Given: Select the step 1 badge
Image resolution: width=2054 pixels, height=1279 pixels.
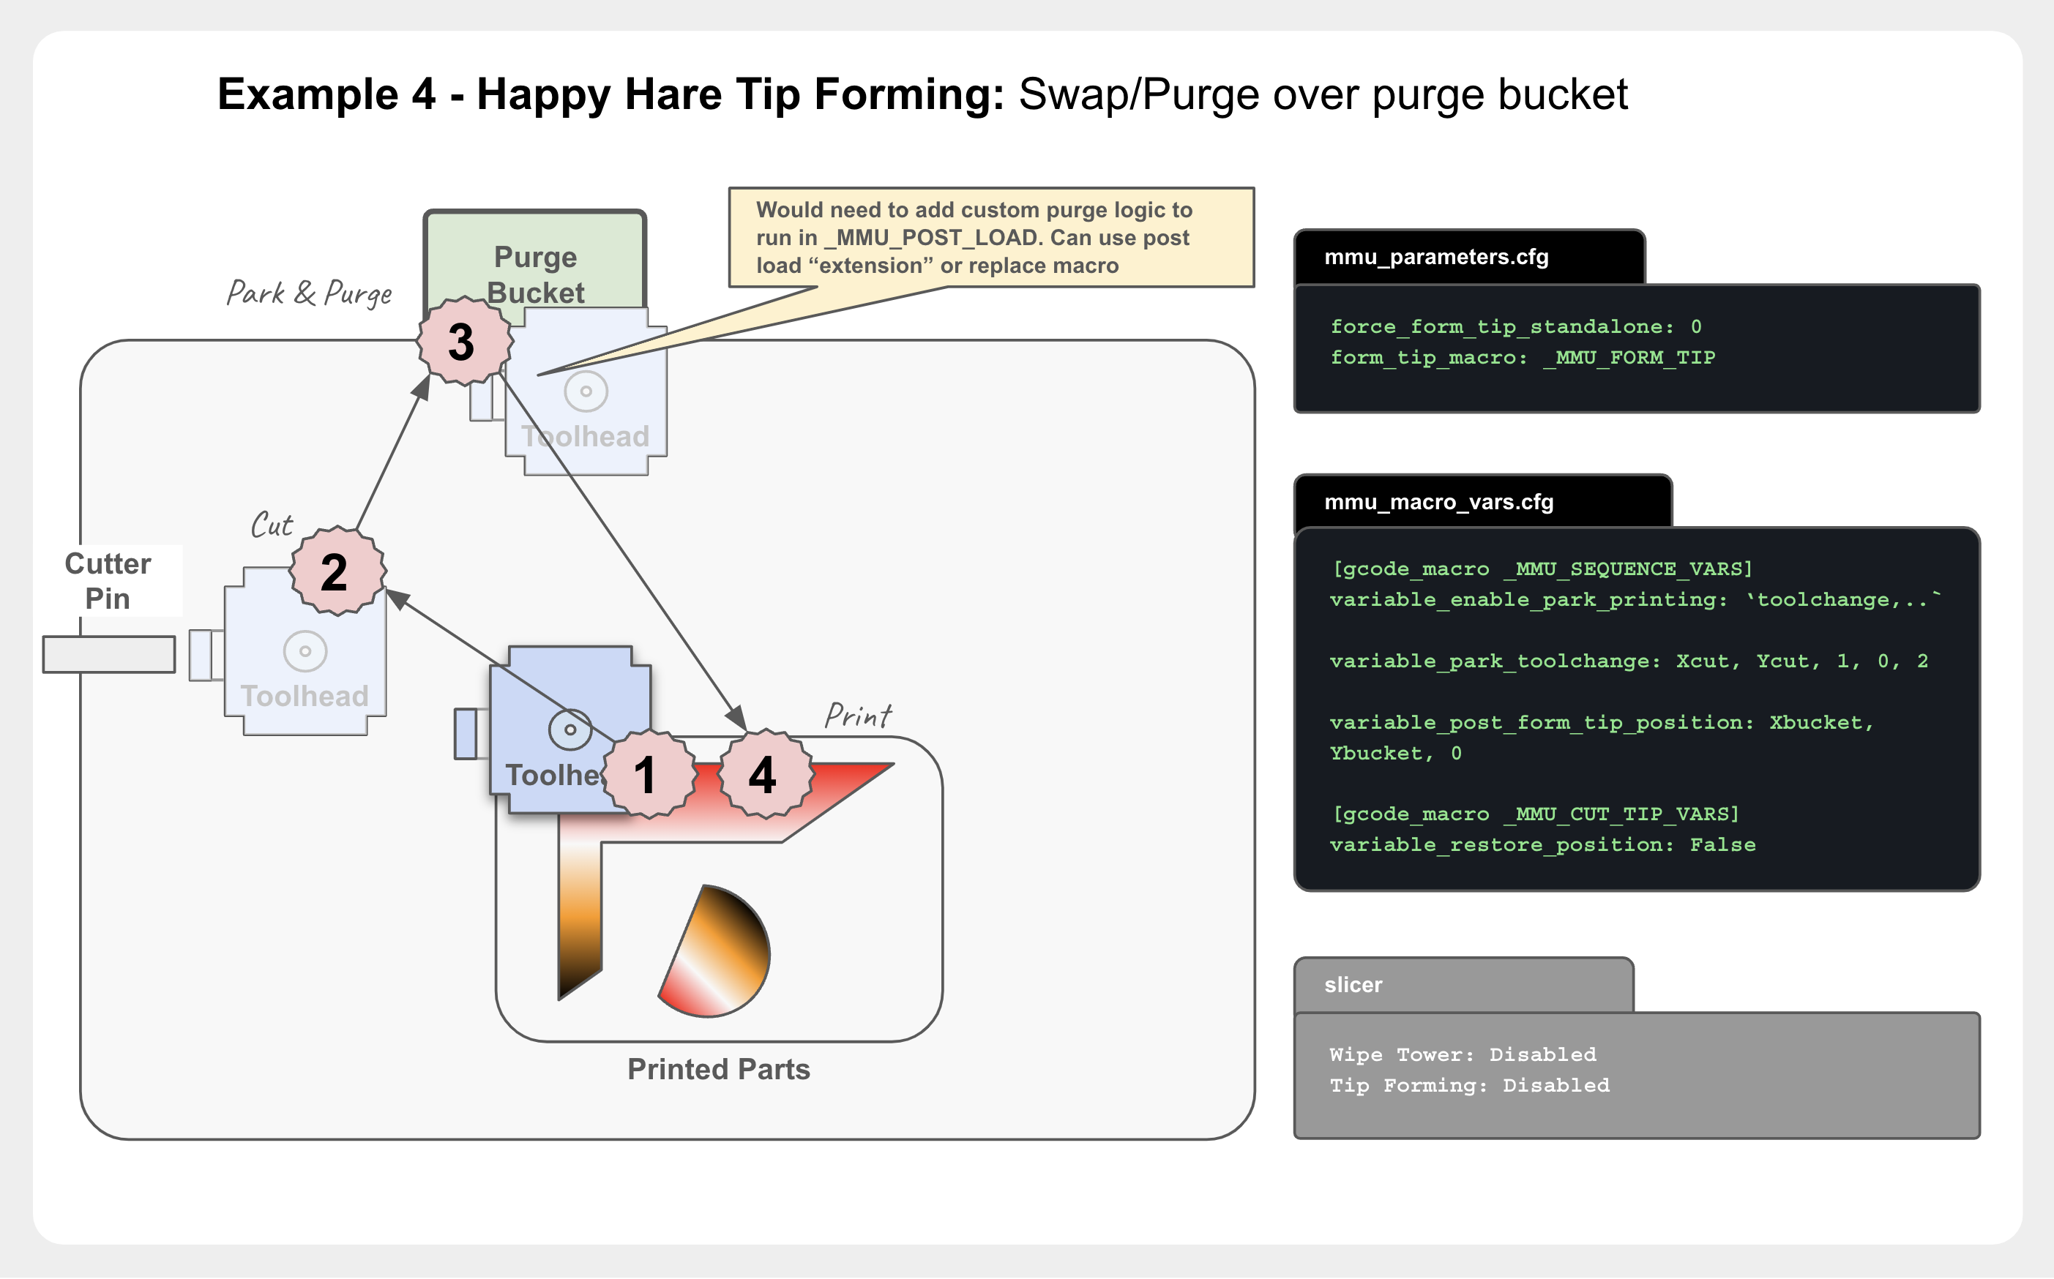Looking at the screenshot, I should (x=649, y=773).
